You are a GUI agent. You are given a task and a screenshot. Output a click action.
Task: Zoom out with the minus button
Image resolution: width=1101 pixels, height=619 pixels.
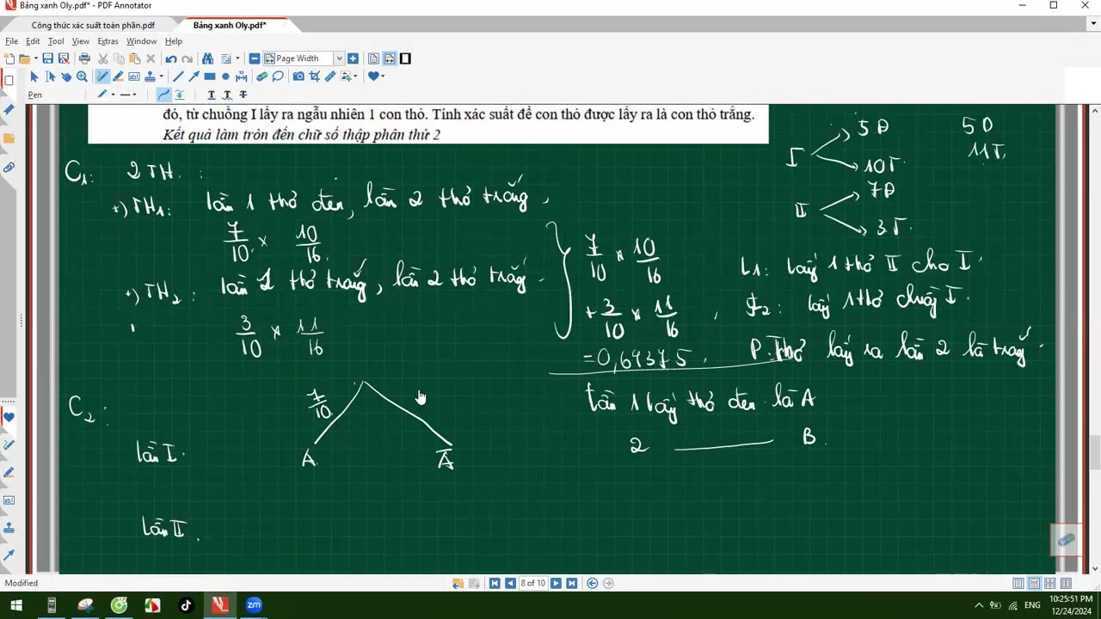tap(255, 58)
